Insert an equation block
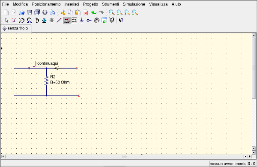 [74, 20]
